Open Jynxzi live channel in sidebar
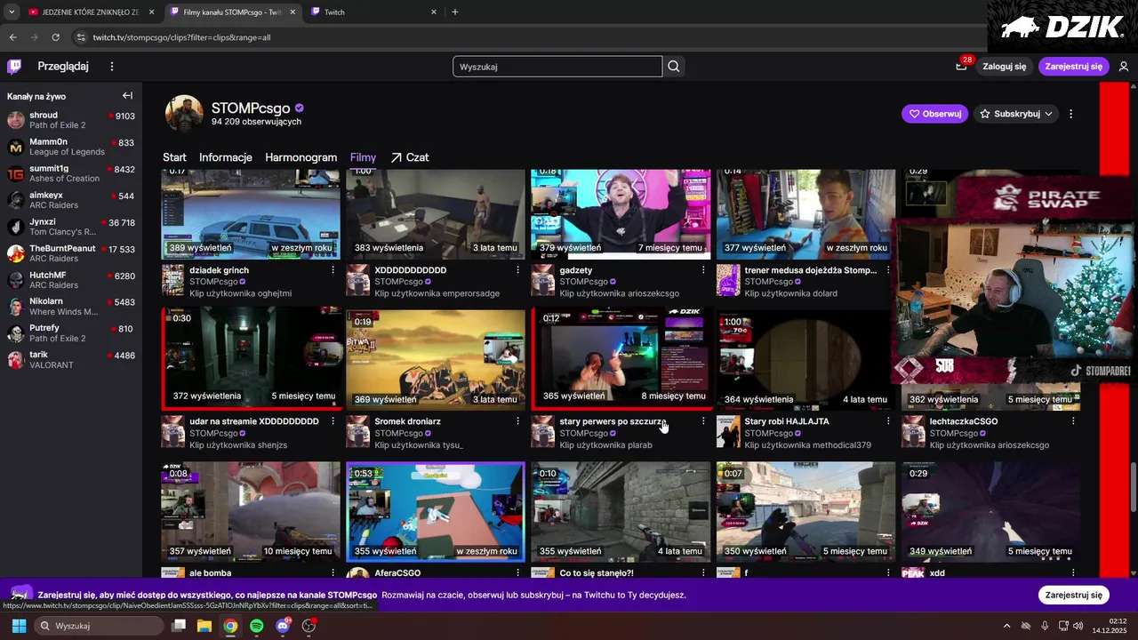 point(71,227)
